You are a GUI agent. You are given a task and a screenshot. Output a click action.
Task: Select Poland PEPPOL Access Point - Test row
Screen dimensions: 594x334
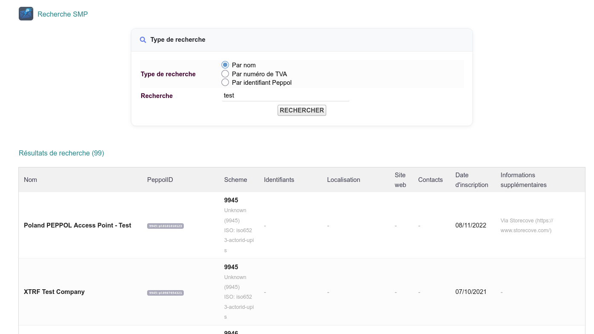point(77,225)
